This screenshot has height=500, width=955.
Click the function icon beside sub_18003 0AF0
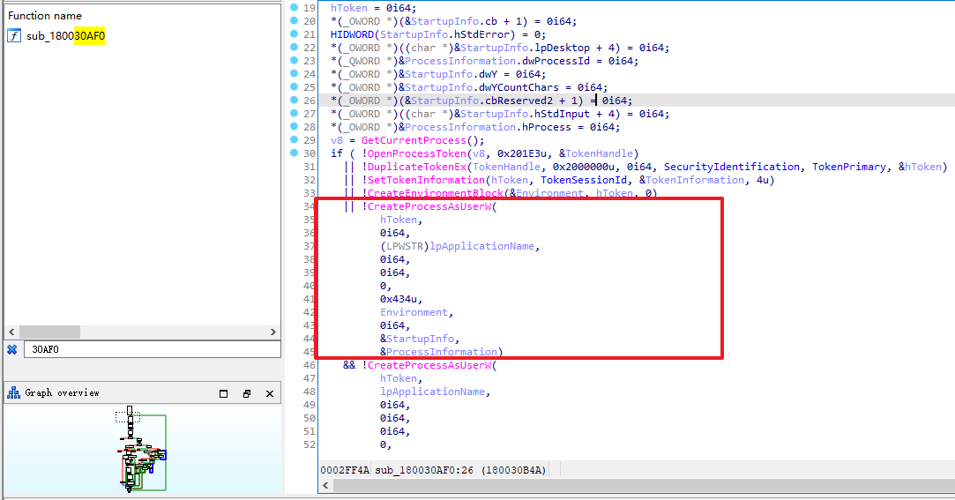[x=14, y=36]
